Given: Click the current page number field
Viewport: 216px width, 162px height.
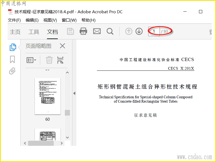Looking at the screenshot, I should tap(154, 31).
